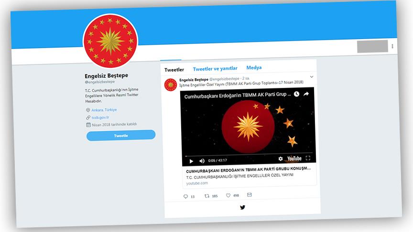Screen dimensions: 413x232
Task: Open the large profile avatar emblem
Action: (x=110, y=42)
